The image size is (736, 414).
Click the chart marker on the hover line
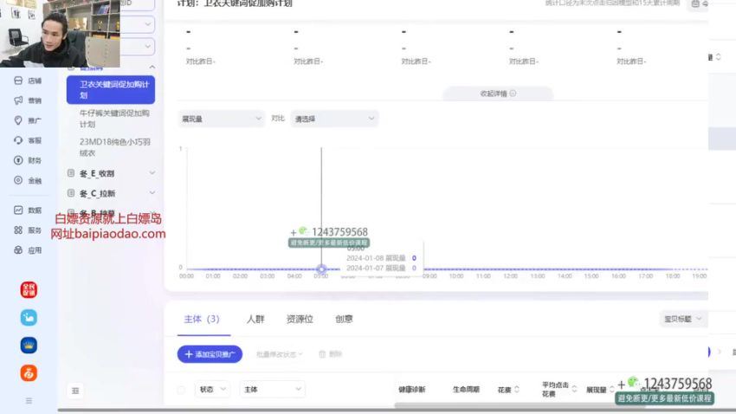321,269
